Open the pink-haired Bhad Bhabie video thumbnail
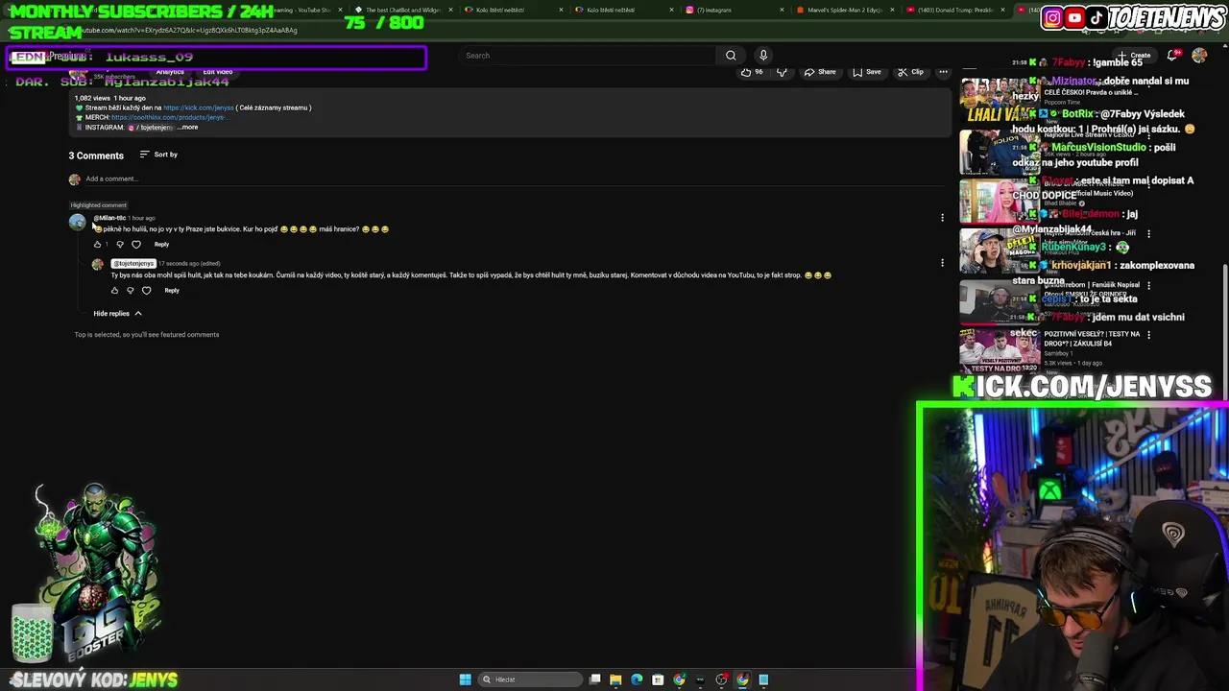 (999, 201)
